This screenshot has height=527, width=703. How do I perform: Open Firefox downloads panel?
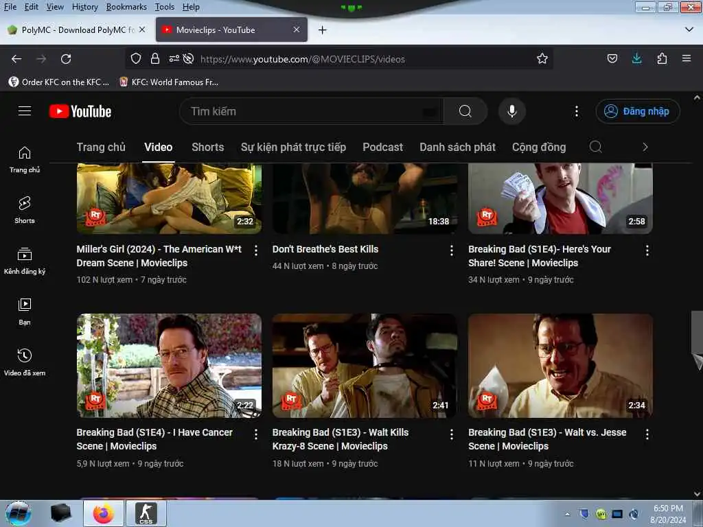tap(636, 59)
